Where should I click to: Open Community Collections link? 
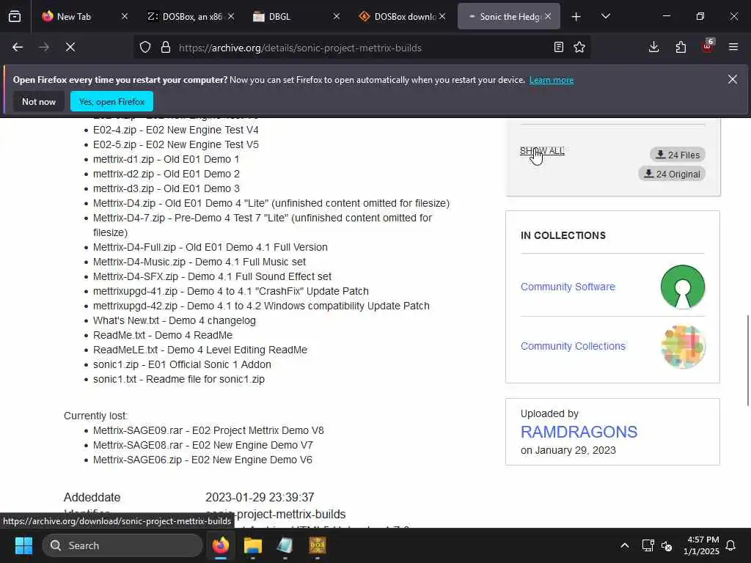(x=573, y=346)
